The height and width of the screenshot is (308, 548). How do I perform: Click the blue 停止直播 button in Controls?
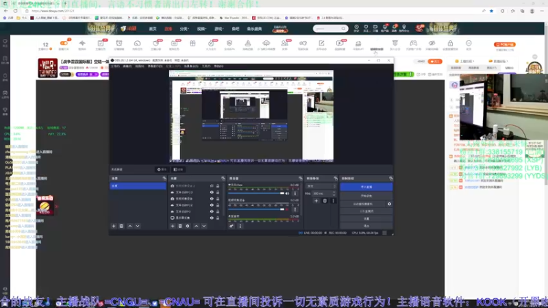pyautogui.click(x=366, y=187)
